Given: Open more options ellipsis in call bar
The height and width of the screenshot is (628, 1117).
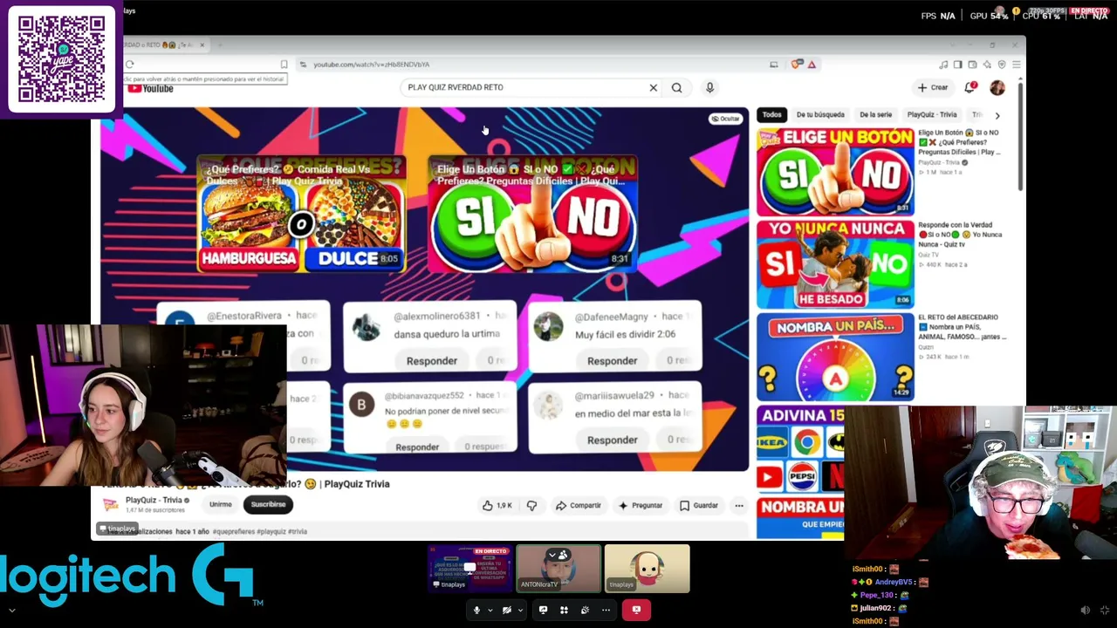Looking at the screenshot, I should coord(606,610).
